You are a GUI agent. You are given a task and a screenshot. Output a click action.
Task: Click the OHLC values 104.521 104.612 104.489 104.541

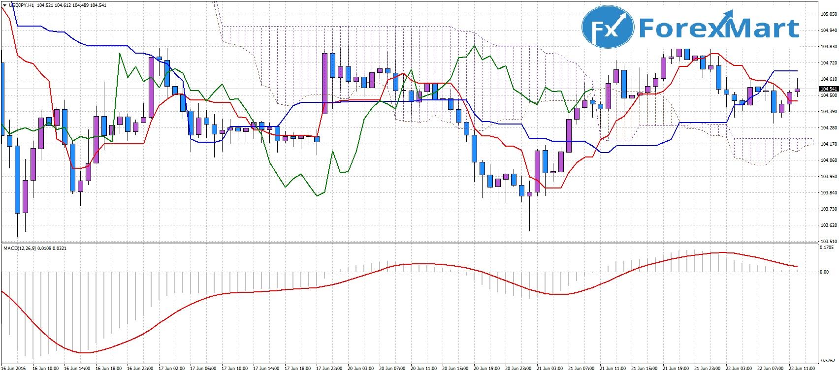71,5
